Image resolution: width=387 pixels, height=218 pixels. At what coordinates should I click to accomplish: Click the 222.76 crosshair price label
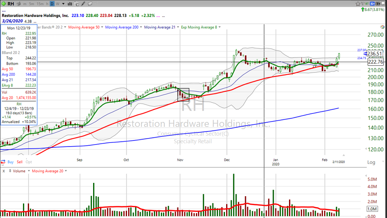[x=376, y=62]
